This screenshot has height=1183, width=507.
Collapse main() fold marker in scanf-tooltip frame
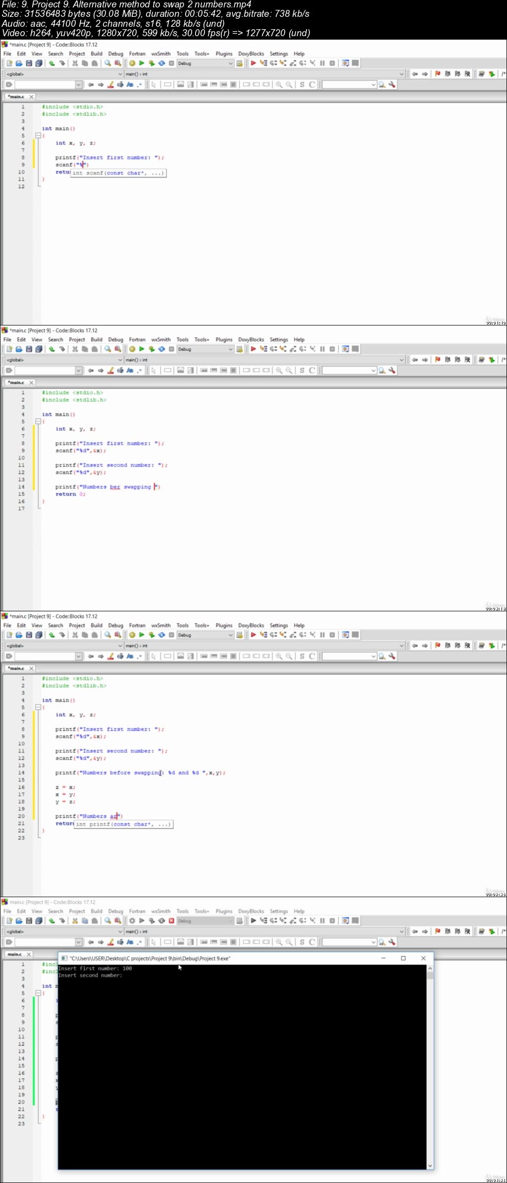(x=38, y=135)
